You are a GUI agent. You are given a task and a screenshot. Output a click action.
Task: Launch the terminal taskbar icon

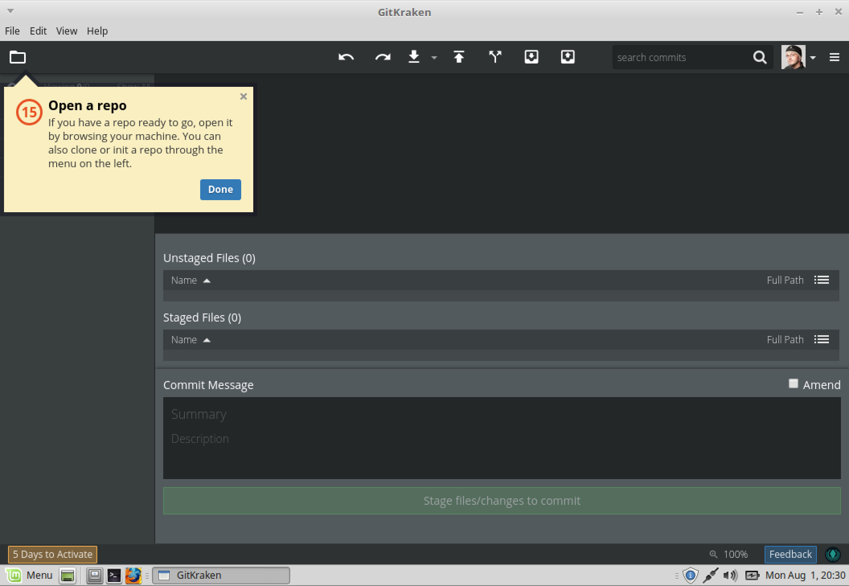point(114,576)
